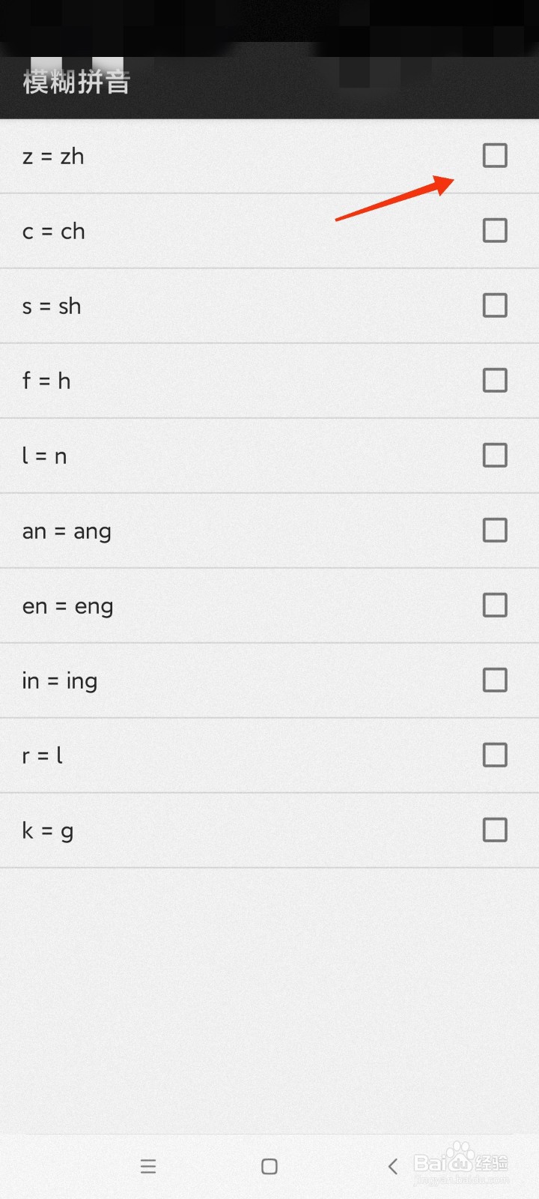Check the s = sh option box
Viewport: 539px width, 1199px height.
point(495,306)
